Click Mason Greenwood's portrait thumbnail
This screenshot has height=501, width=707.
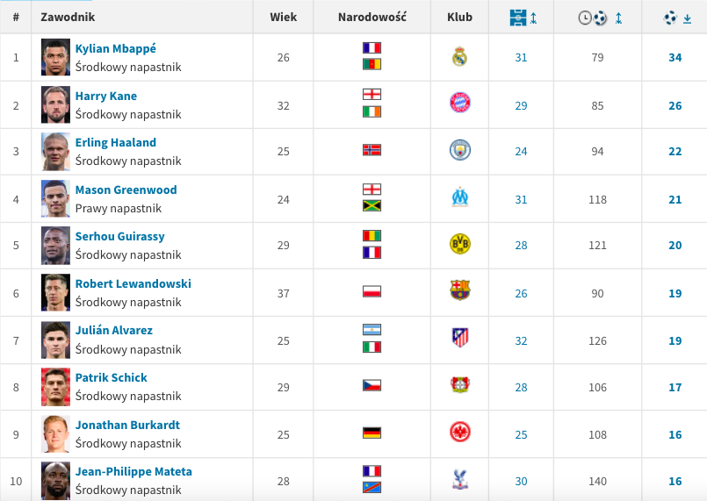click(x=55, y=198)
